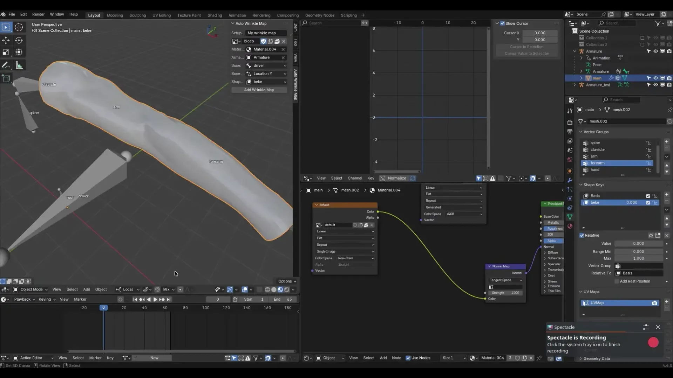Activate the 3D Cursor tool
The height and width of the screenshot is (378, 673).
19,27
